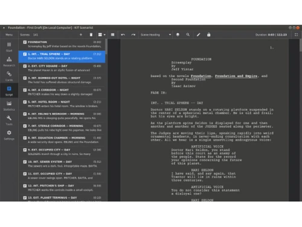Undo the last edit
Viewport: 302px width, 227px height.
point(123,35)
